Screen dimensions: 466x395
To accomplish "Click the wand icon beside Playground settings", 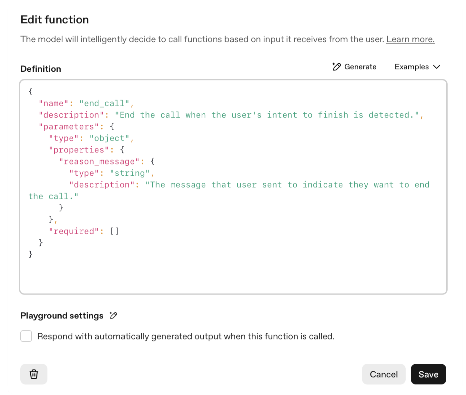I will (x=113, y=316).
